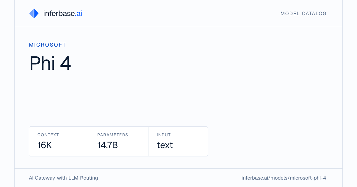This screenshot has width=357, height=187.
Task: Click the digit 4 in model title
Action: pos(65,63)
